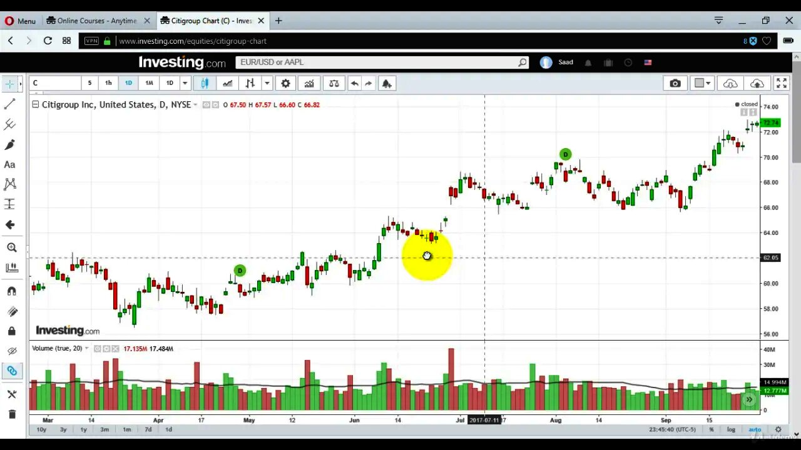801x450 pixels.
Task: Save chart layout to cloud
Action: (757, 83)
